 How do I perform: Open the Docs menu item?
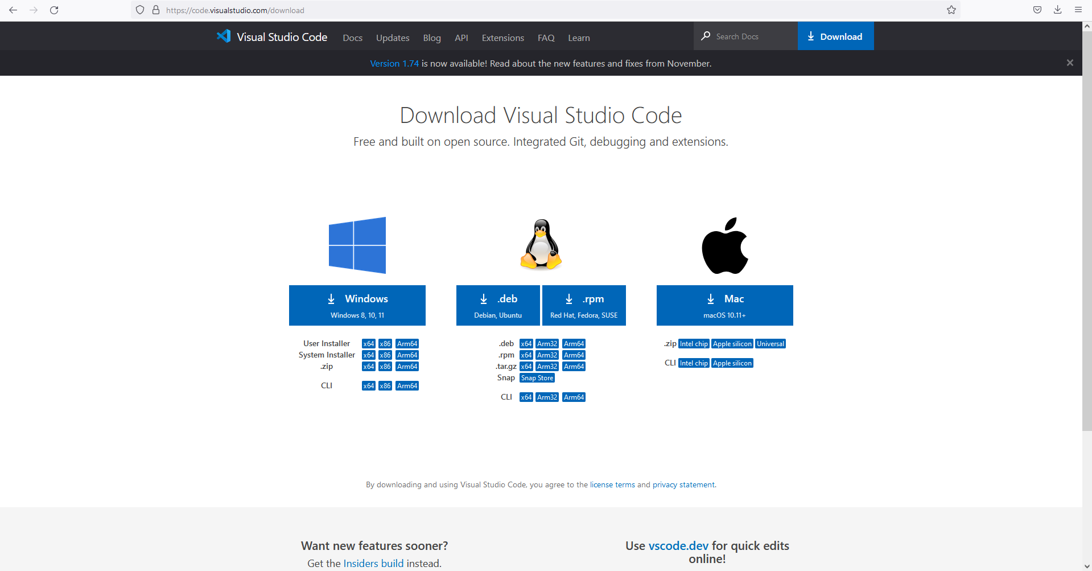[x=353, y=38]
